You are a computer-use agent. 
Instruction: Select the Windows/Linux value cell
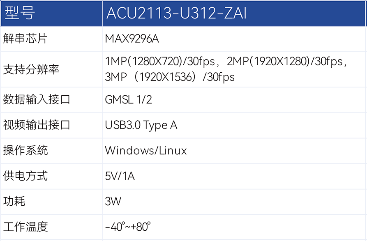click(146, 150)
